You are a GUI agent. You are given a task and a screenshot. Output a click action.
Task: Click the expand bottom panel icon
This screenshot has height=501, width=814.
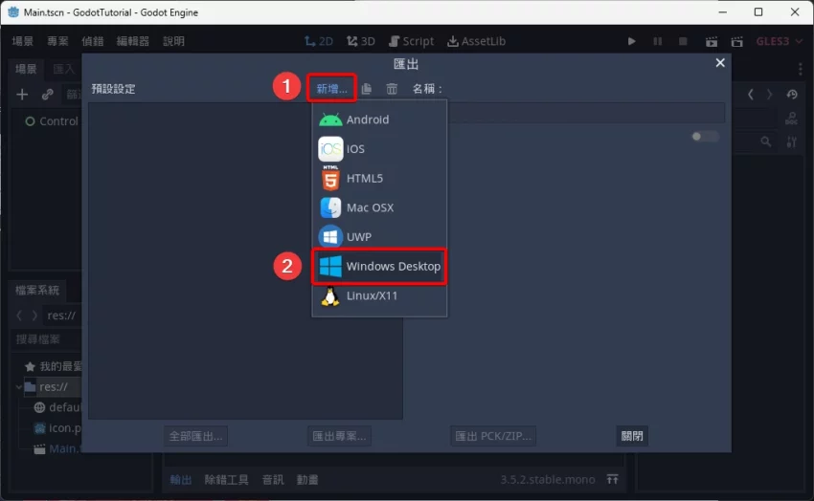click(613, 480)
